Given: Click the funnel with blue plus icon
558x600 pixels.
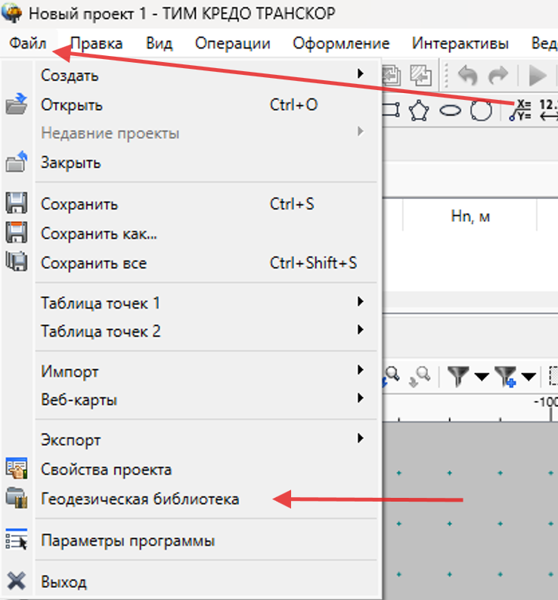Looking at the screenshot, I should (x=505, y=376).
